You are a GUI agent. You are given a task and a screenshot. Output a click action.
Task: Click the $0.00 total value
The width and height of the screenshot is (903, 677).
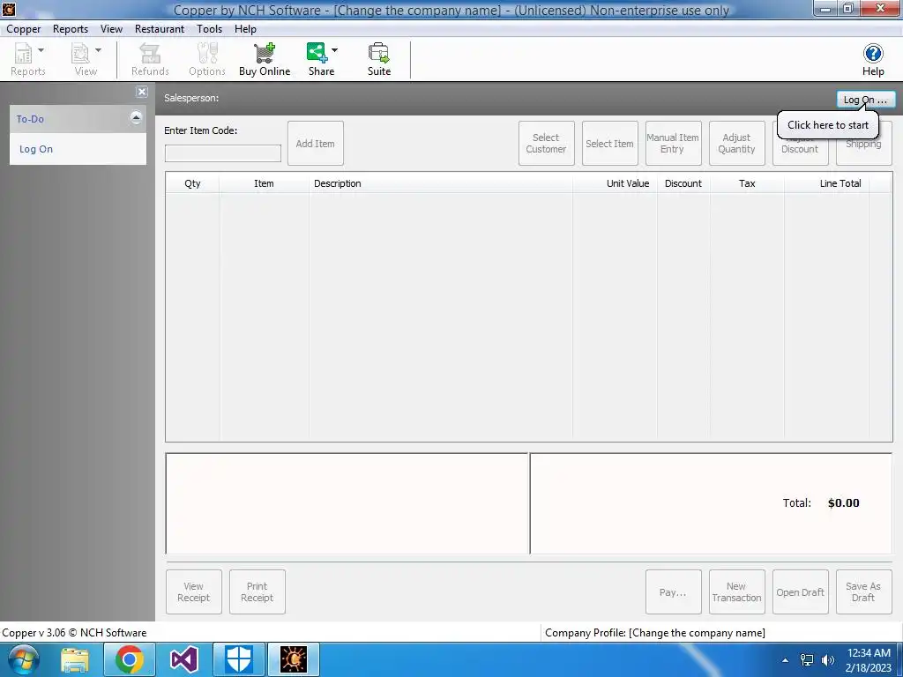coord(843,503)
